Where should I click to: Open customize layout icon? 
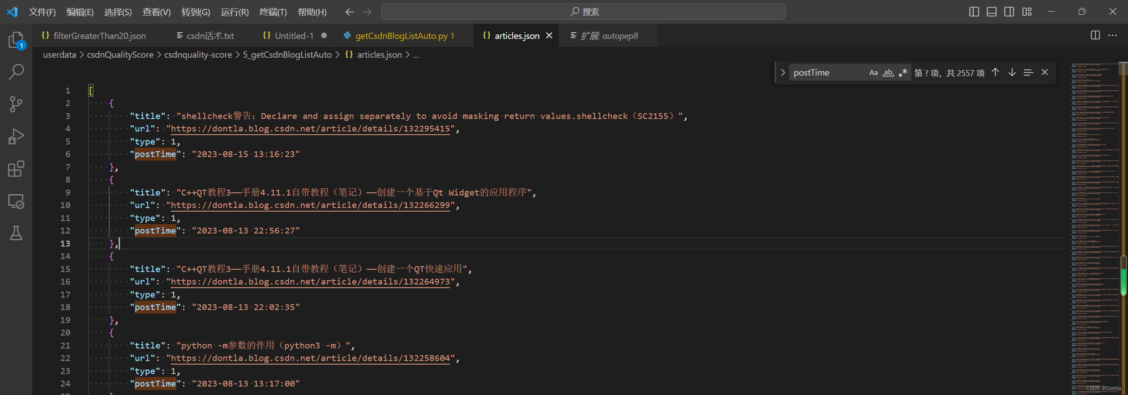1027,12
